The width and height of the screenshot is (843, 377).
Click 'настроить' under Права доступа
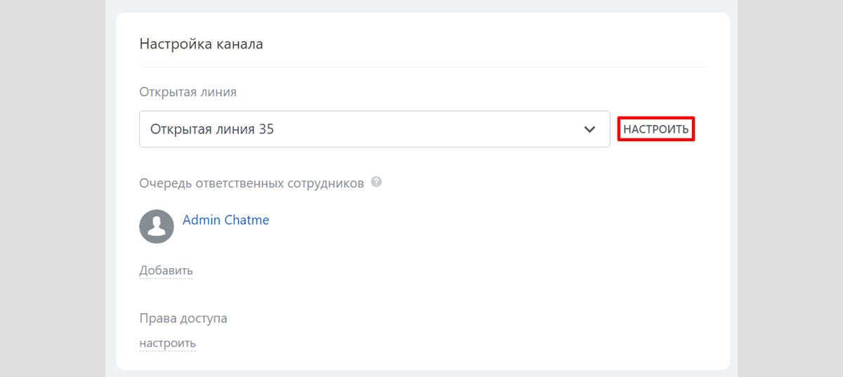[167, 343]
